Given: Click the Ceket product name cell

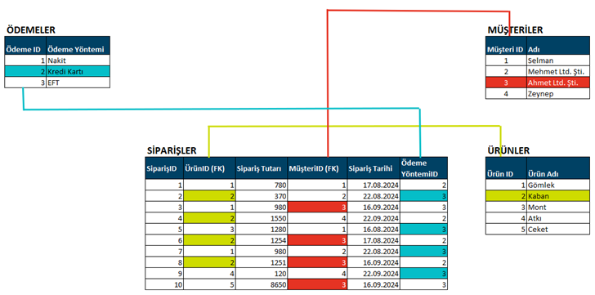Looking at the screenshot, I should coord(558,229).
